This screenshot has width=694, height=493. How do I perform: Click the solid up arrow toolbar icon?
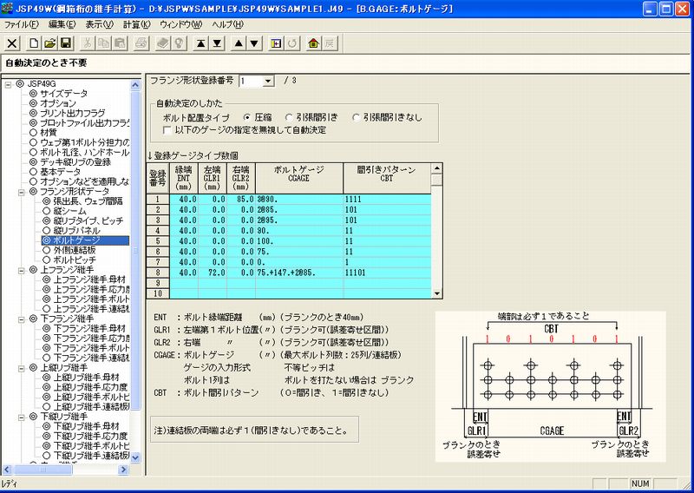click(238, 43)
